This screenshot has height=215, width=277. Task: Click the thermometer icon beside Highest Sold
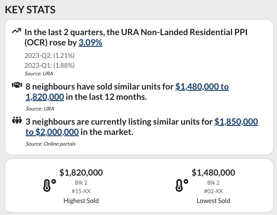coord(50,185)
